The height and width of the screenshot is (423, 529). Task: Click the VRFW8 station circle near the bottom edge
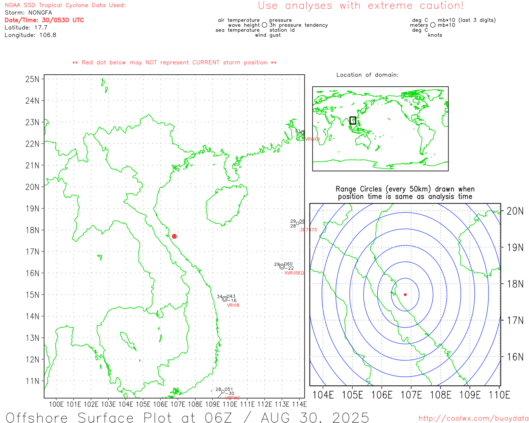223,392
